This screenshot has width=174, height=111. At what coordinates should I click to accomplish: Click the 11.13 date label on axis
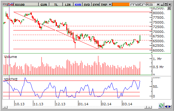point(38,104)
